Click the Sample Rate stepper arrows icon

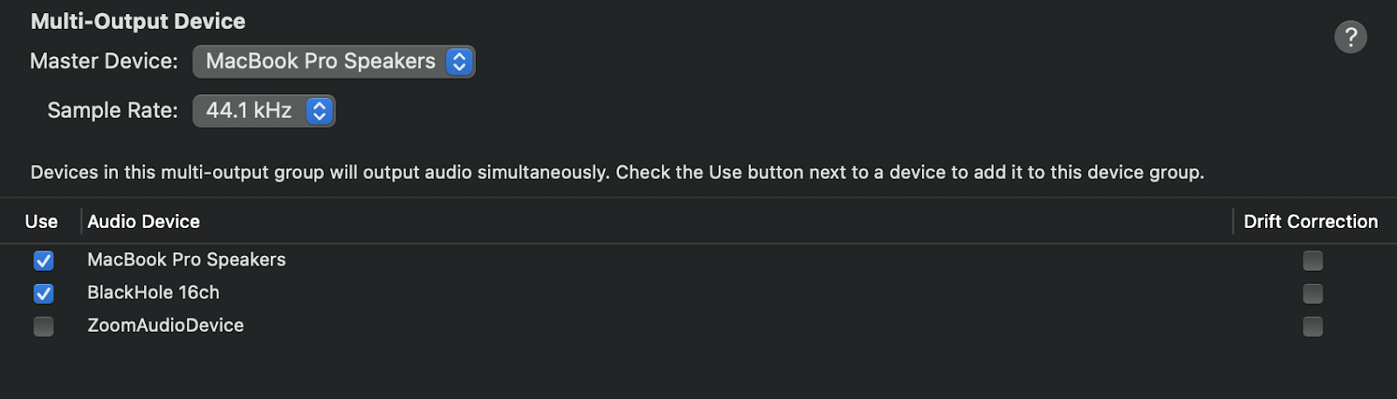tap(320, 111)
